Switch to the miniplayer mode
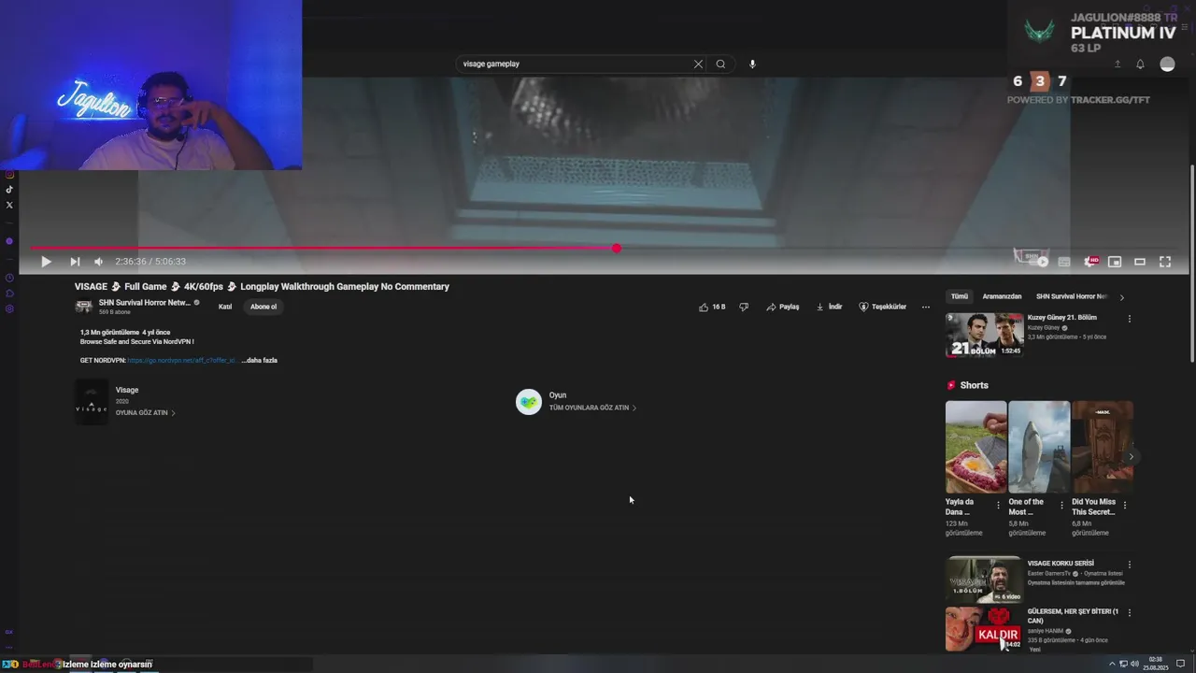This screenshot has height=673, width=1196. (1115, 262)
